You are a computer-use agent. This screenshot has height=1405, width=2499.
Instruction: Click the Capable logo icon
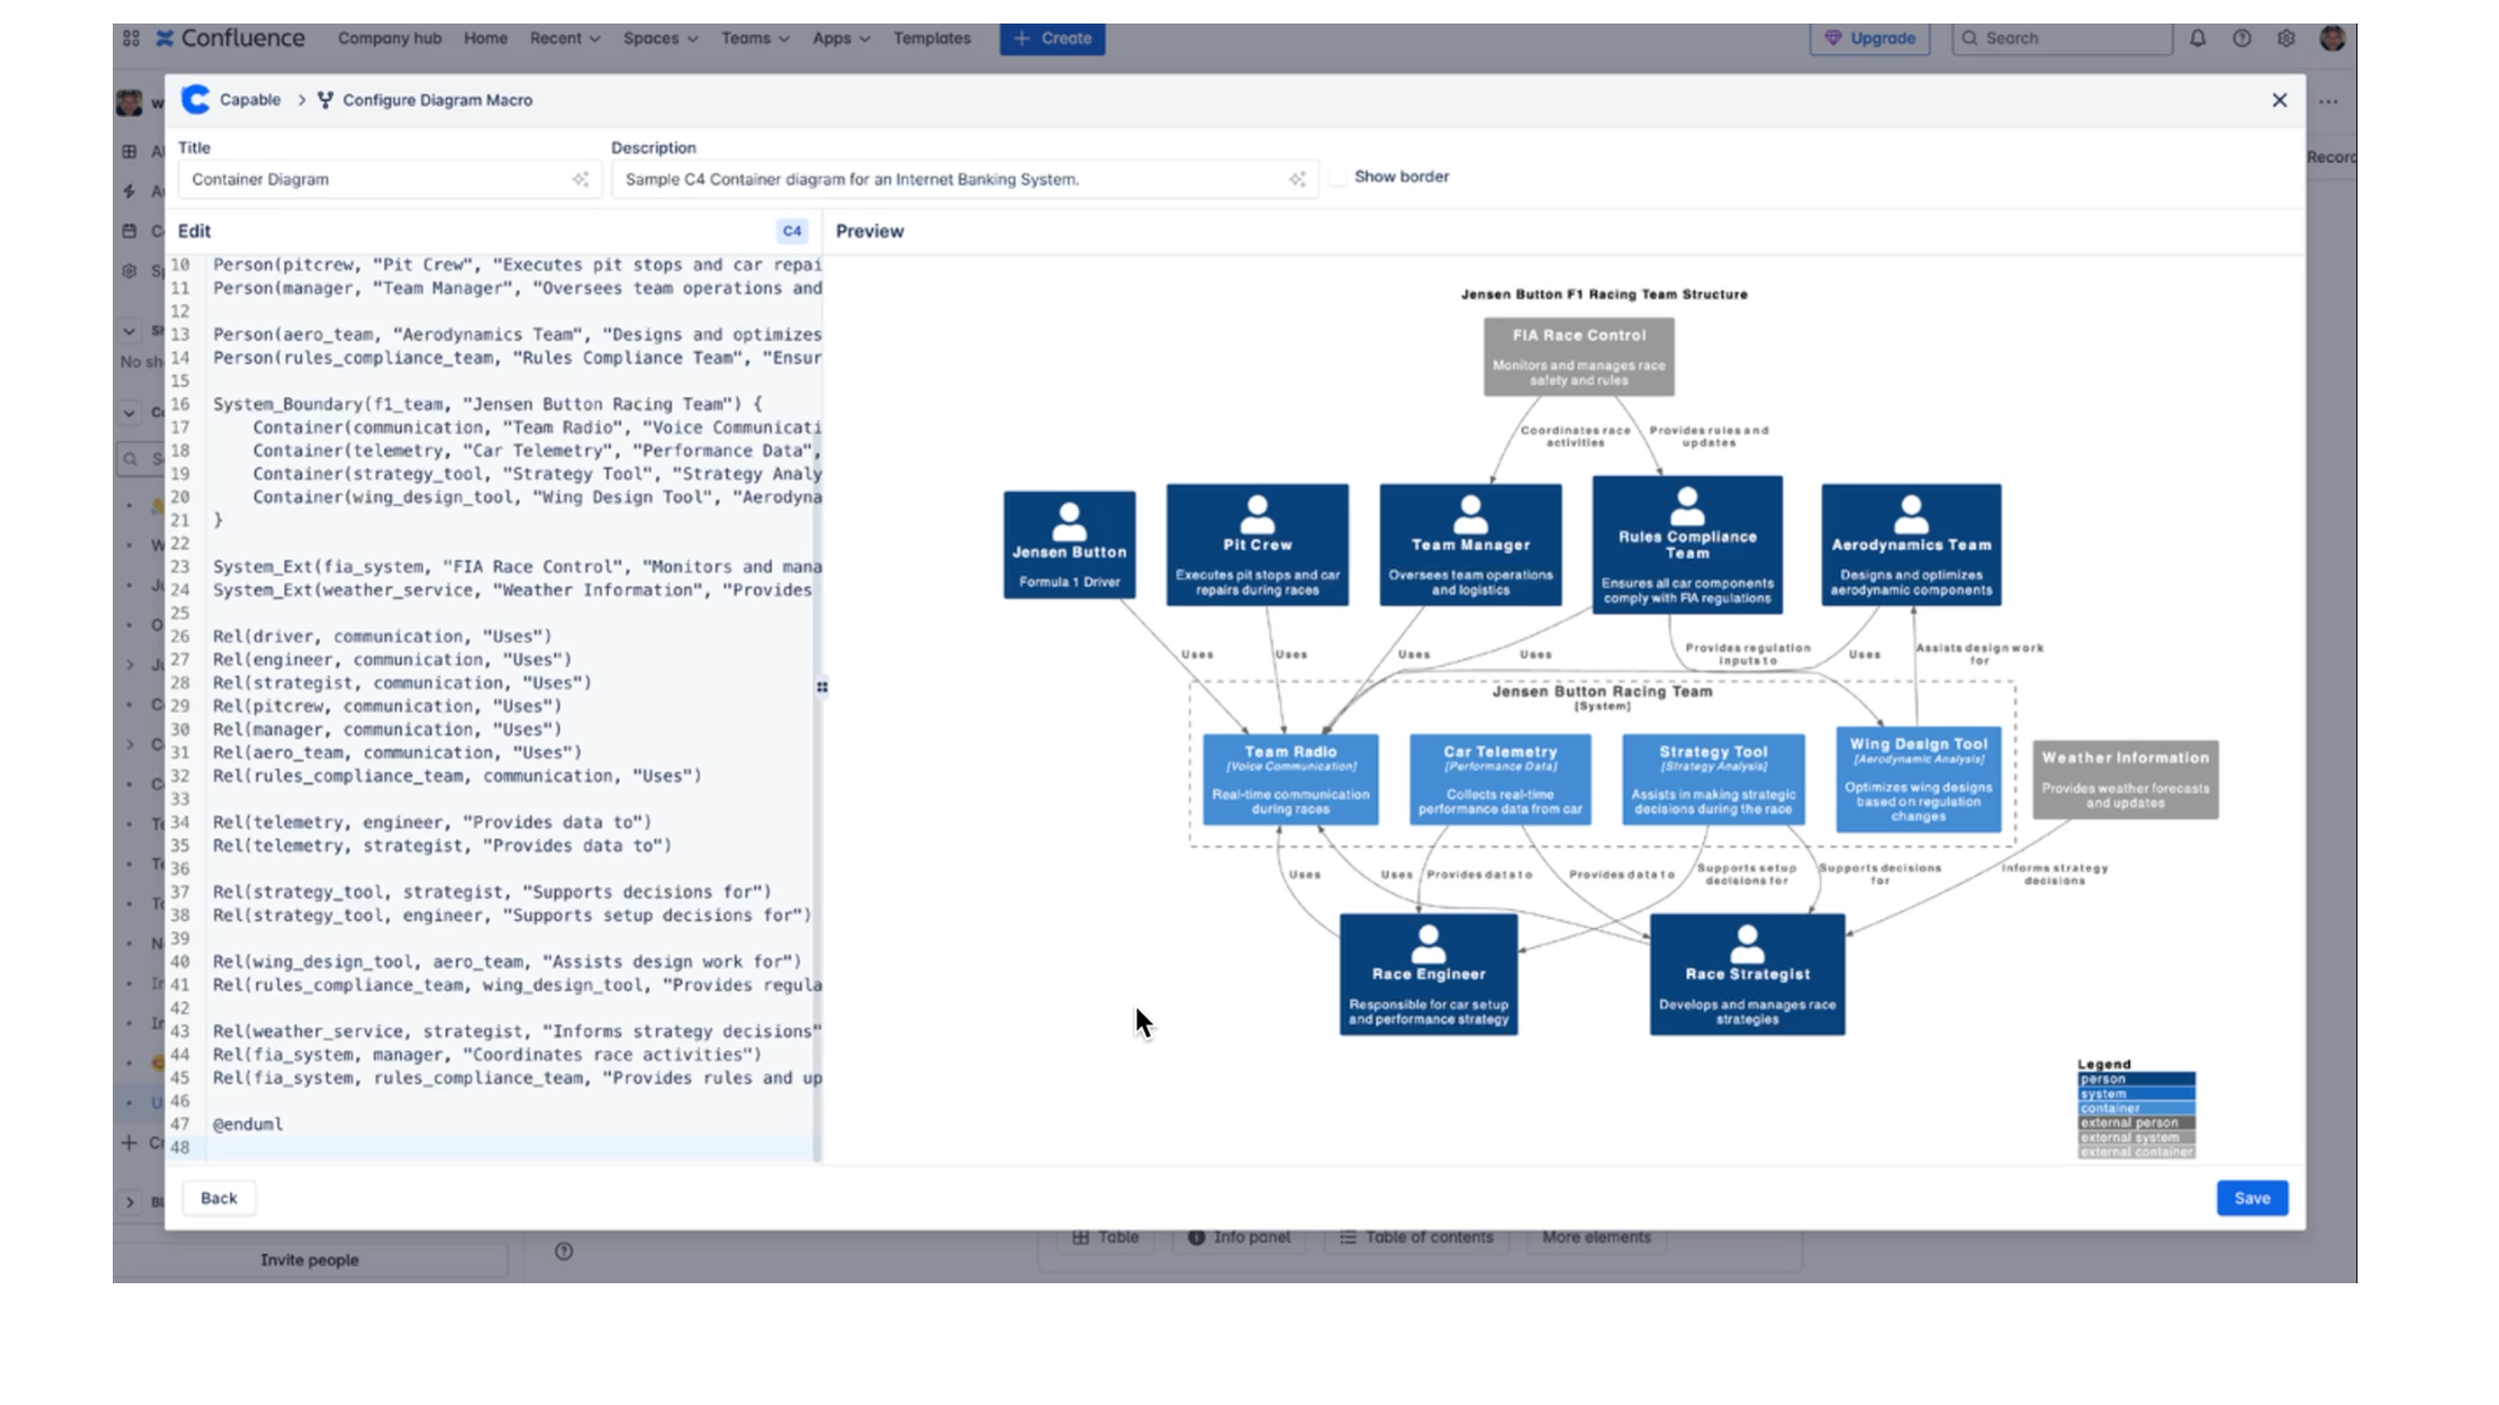tap(196, 99)
